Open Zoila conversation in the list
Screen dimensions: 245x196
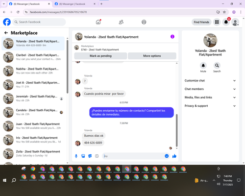[x=33, y=153]
